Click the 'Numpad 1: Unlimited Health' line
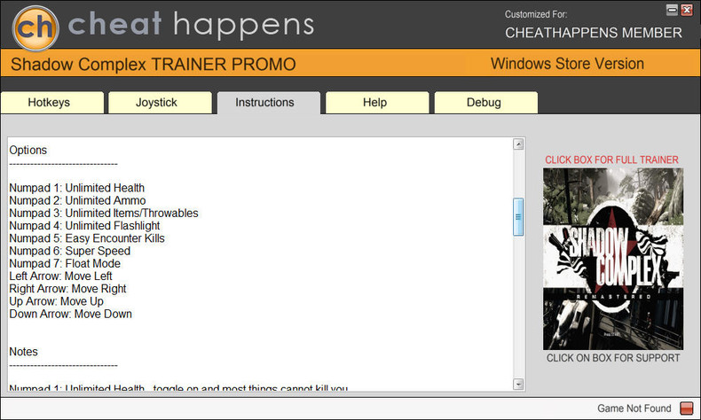The image size is (701, 420). tap(77, 188)
